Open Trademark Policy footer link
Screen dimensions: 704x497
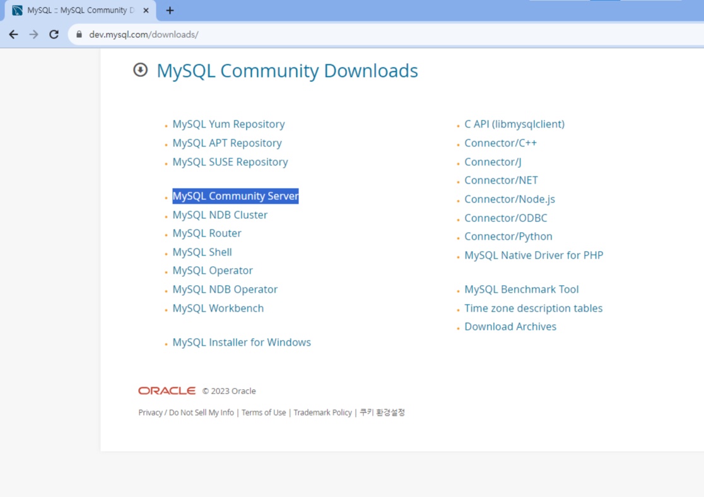(322, 412)
